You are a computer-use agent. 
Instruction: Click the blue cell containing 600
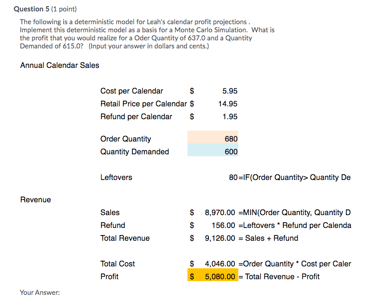pyautogui.click(x=213, y=150)
